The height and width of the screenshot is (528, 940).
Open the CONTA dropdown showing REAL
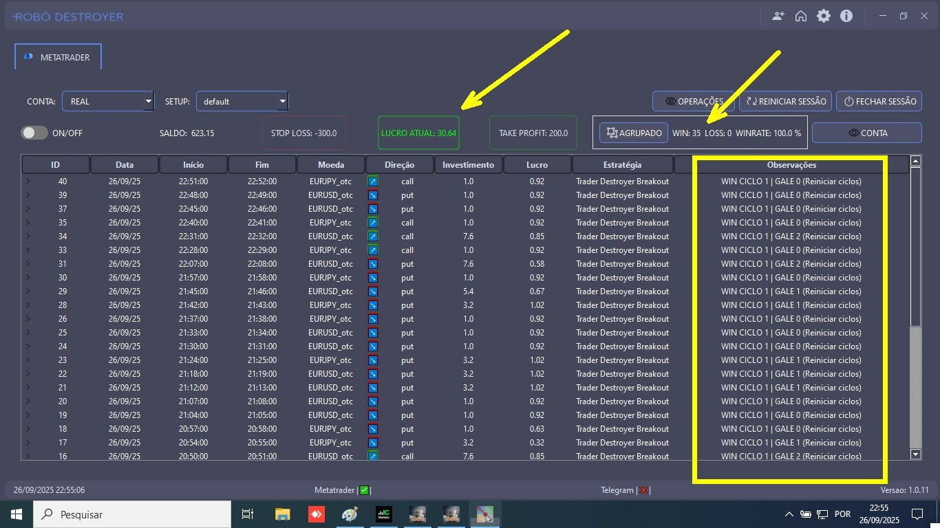coord(108,102)
